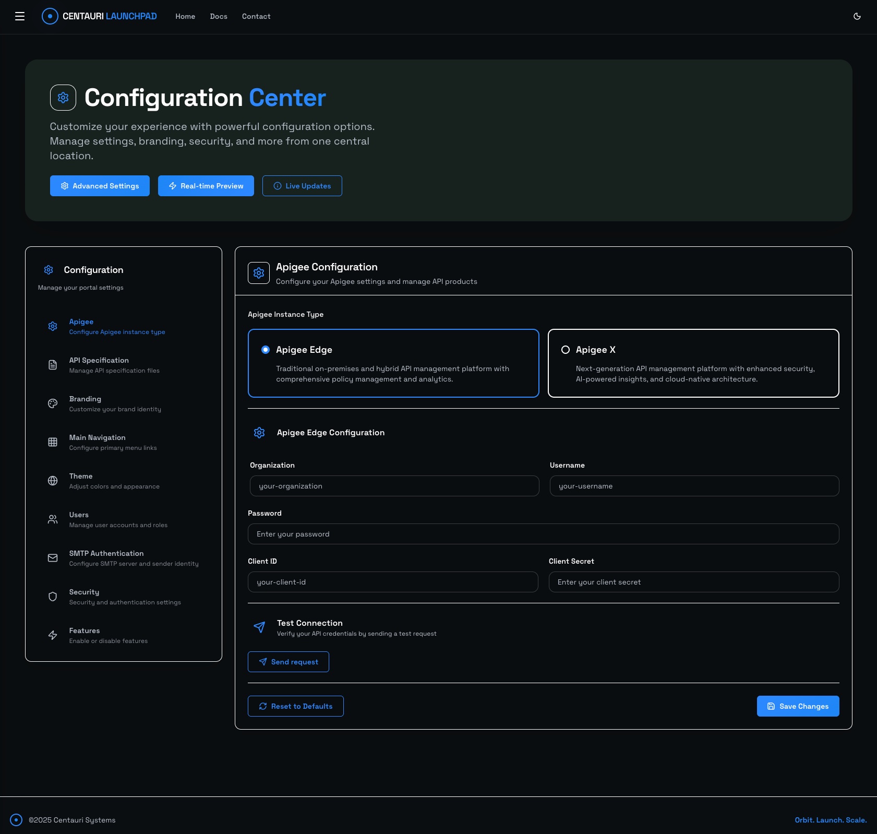The width and height of the screenshot is (877, 834).
Task: Click the Apigee Edge Configuration gear icon
Action: 259,433
